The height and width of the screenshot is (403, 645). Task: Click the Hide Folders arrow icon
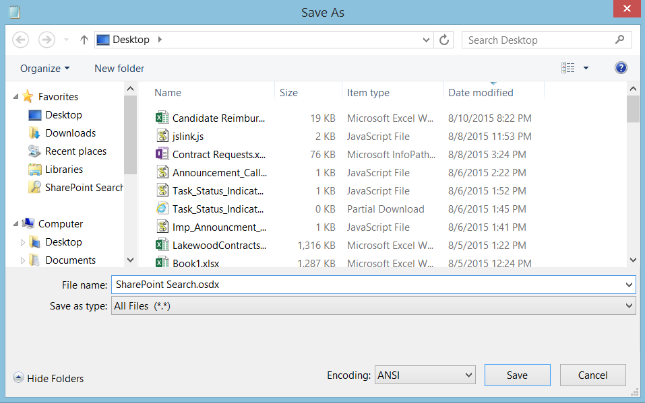(19, 378)
